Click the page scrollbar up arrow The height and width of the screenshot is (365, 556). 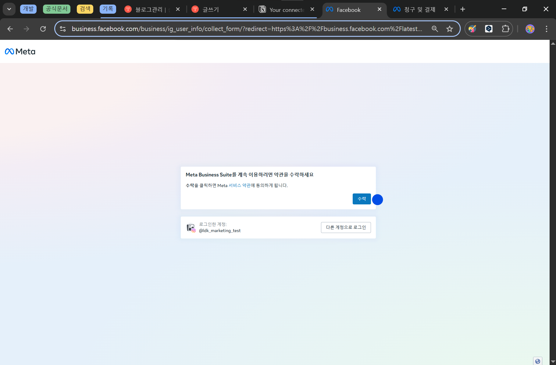pos(553,44)
